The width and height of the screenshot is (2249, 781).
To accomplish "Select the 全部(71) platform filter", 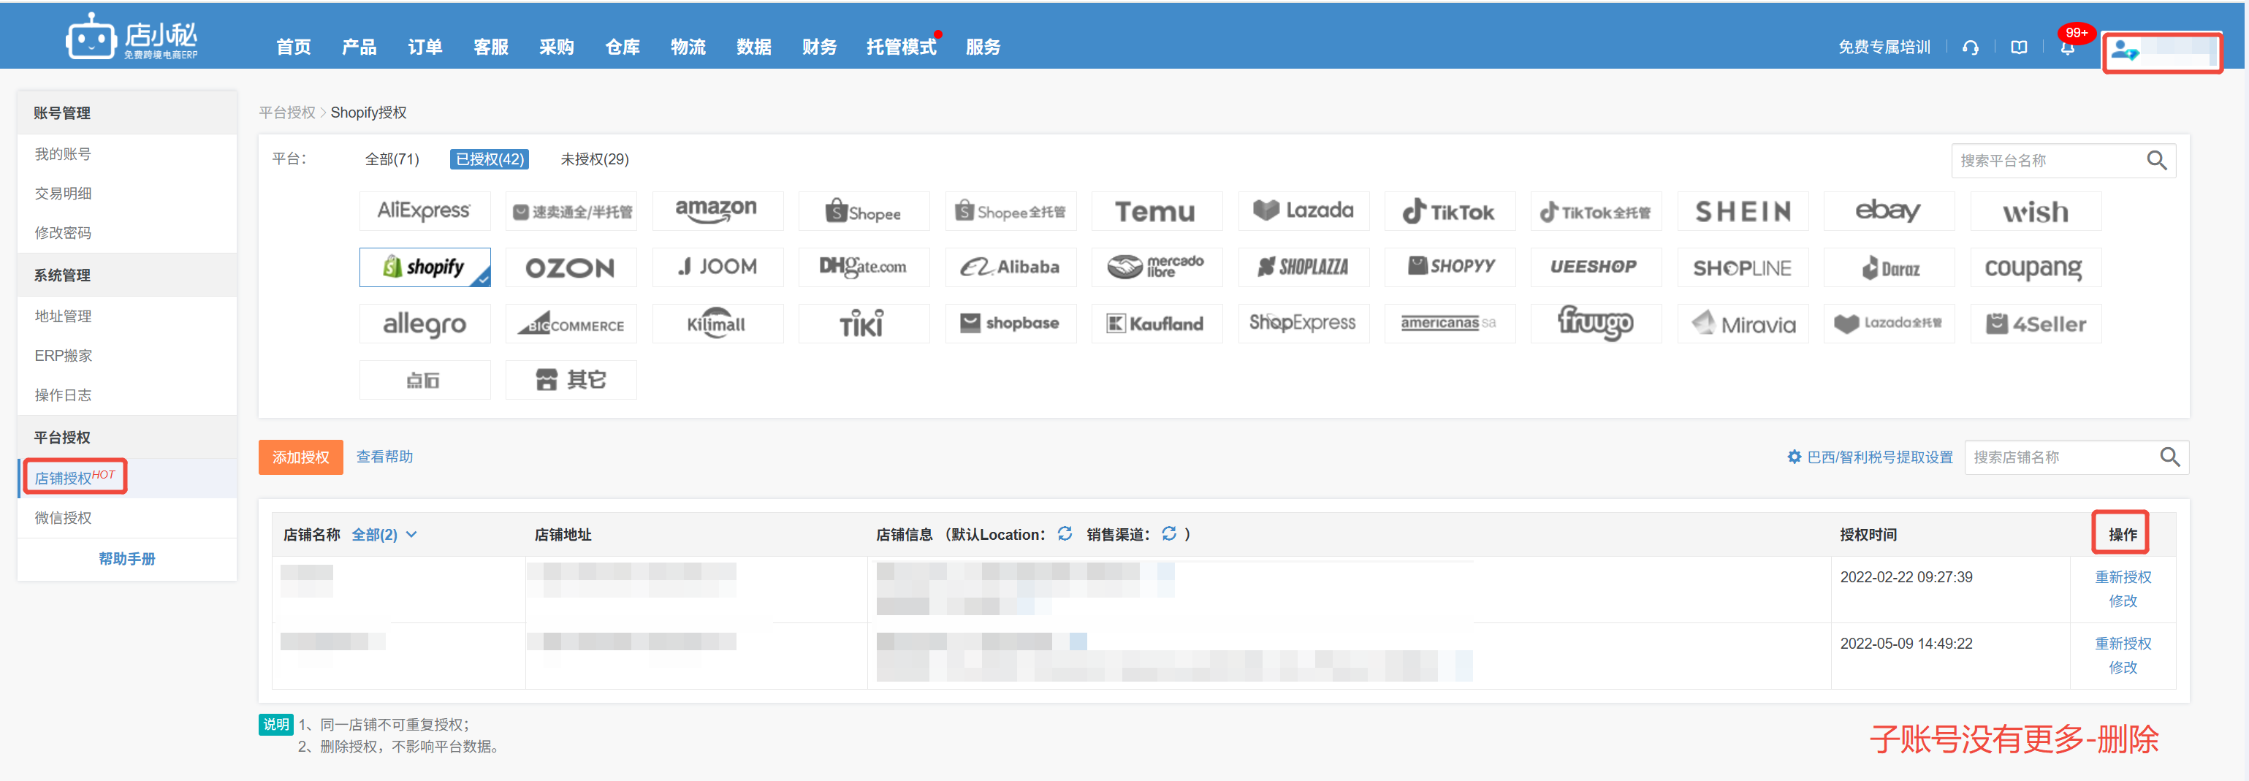I will click(391, 160).
